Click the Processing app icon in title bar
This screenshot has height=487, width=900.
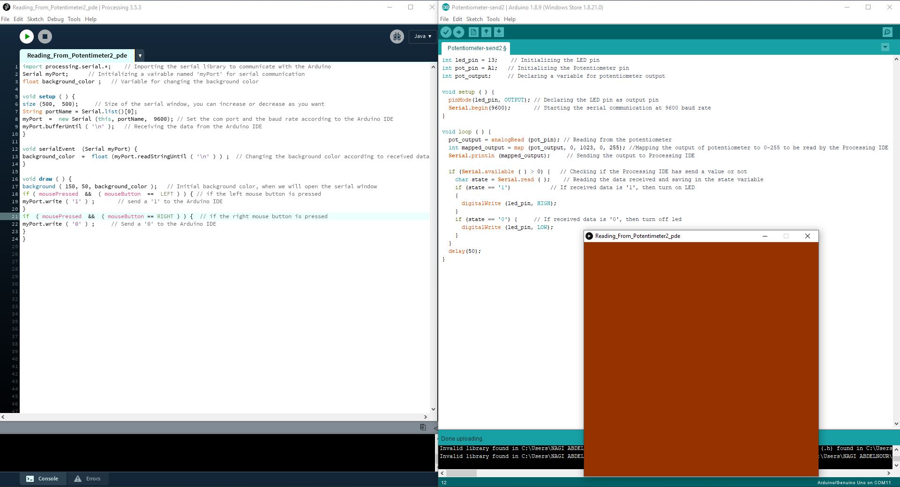[7, 7]
